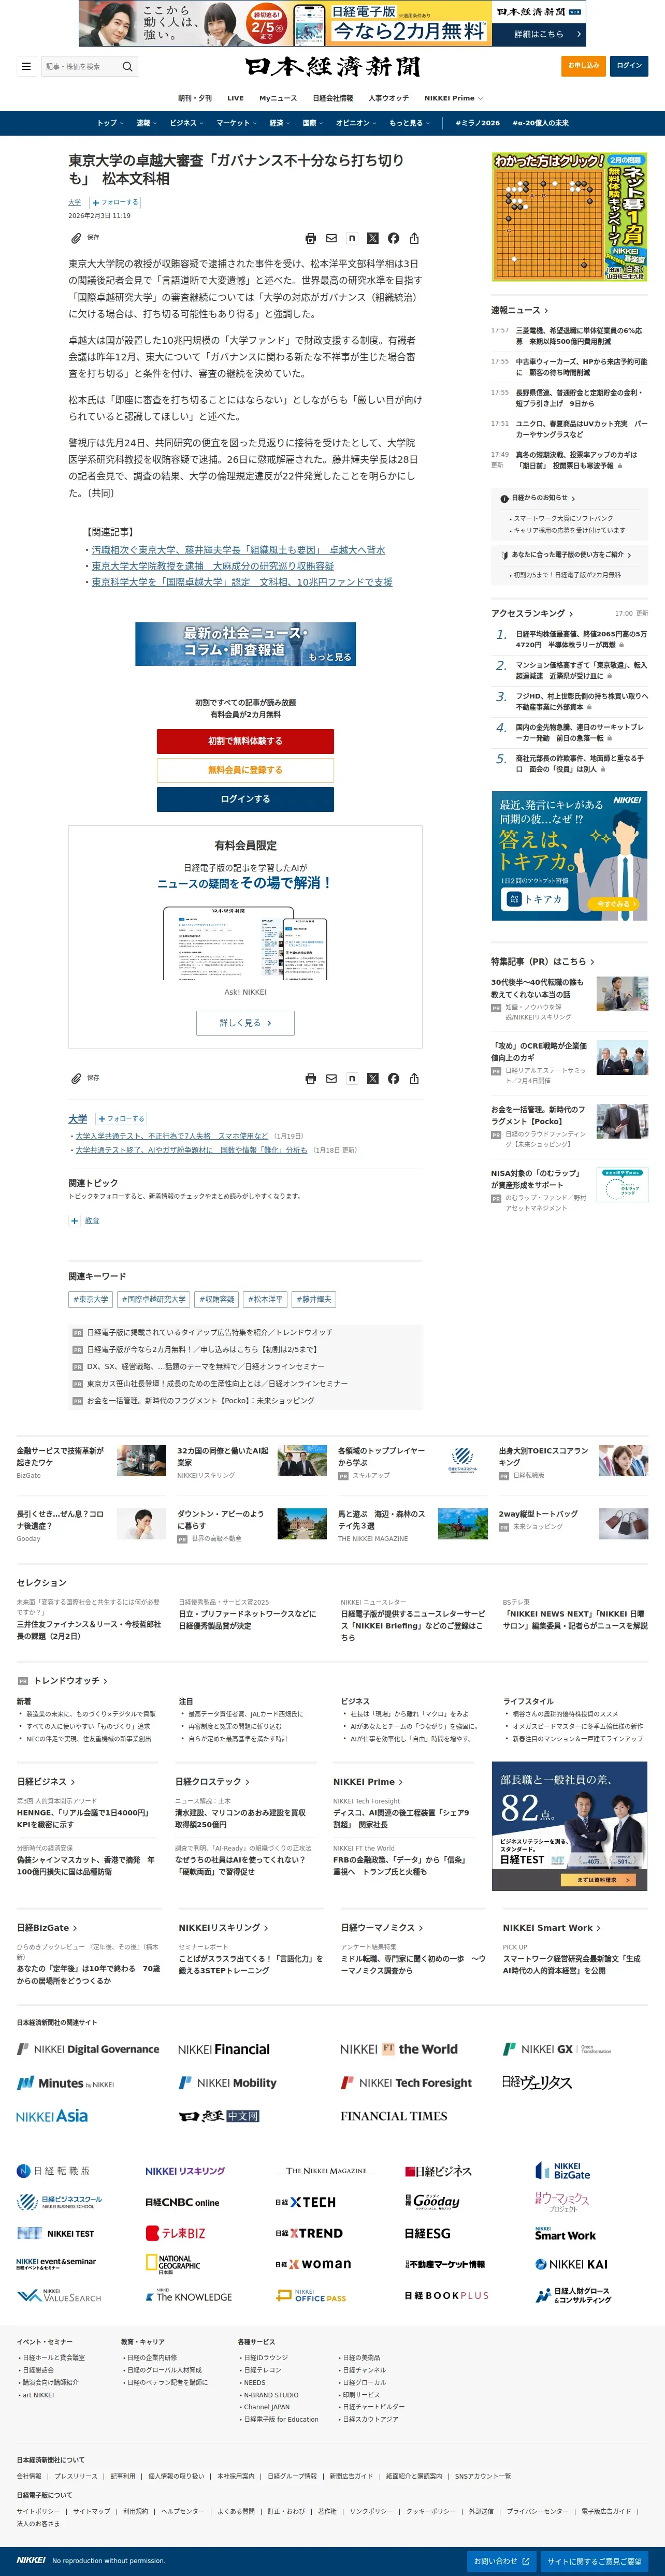The width and height of the screenshot is (665, 2576).
Task: Click サイトに関するご意見ご要望 footer button
Action: tap(595, 2562)
